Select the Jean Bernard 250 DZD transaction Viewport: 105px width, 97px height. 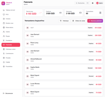pyautogui.click(x=64, y=35)
